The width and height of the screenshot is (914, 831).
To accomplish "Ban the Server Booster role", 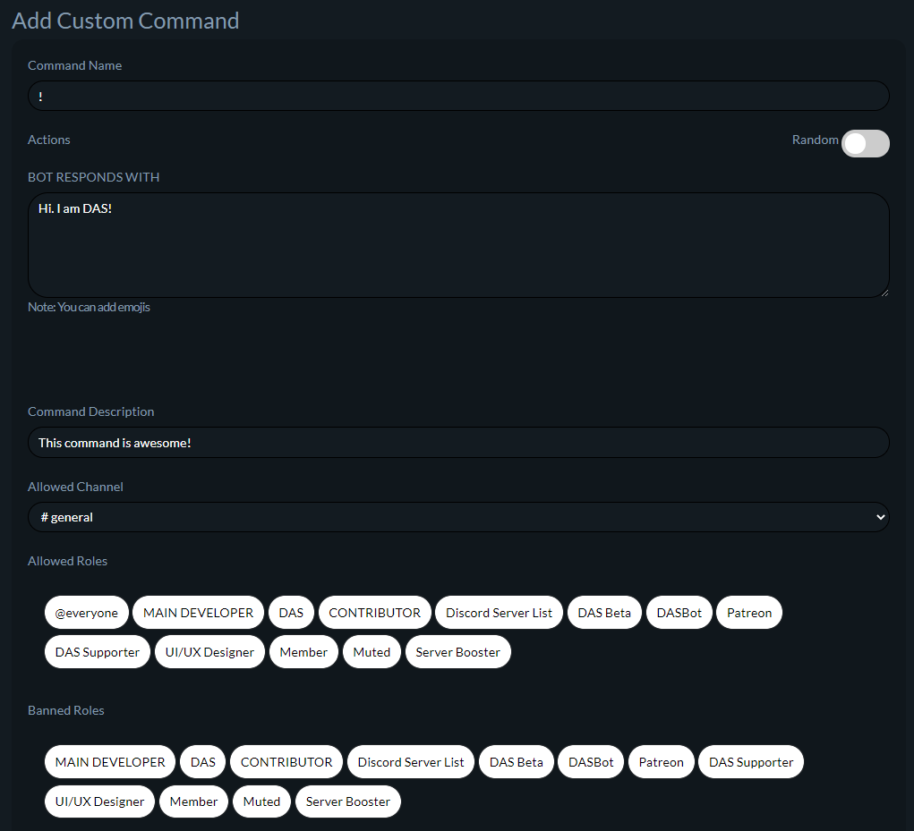I will point(348,801).
